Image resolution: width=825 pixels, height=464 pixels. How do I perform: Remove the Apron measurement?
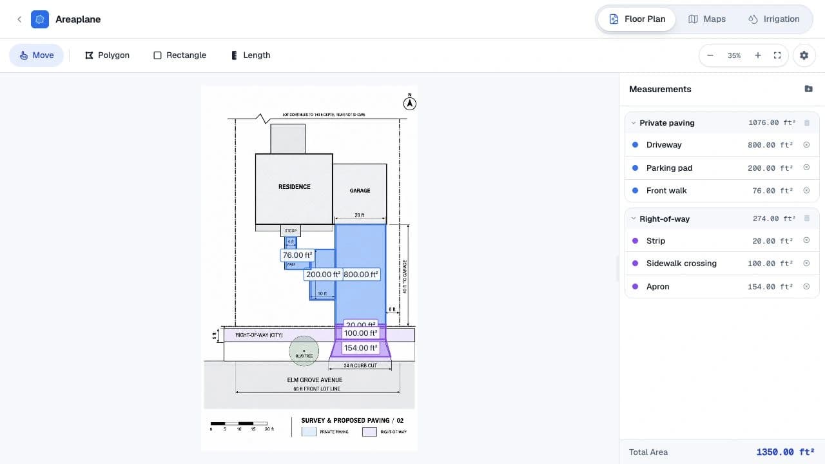click(x=806, y=287)
